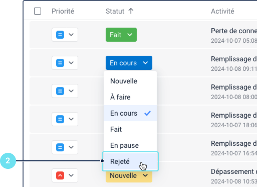Open priority chevron in the Fait row
This screenshot has width=257, height=187.
[71, 35]
